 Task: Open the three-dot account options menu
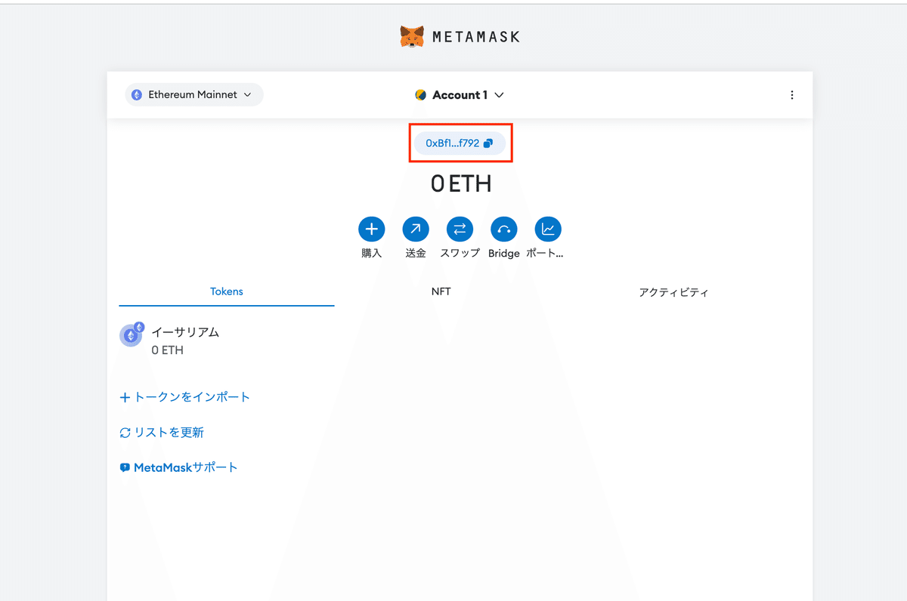tap(791, 95)
